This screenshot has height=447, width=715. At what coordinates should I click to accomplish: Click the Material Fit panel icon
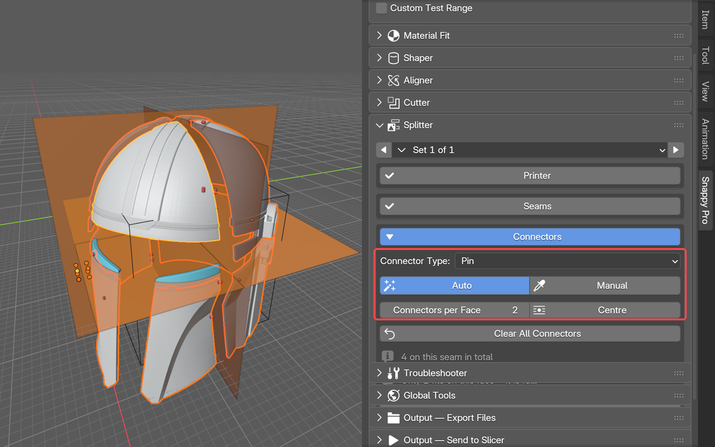(393, 35)
